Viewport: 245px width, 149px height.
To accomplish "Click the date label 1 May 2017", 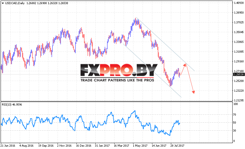I will pyautogui.click(x=140, y=145).
